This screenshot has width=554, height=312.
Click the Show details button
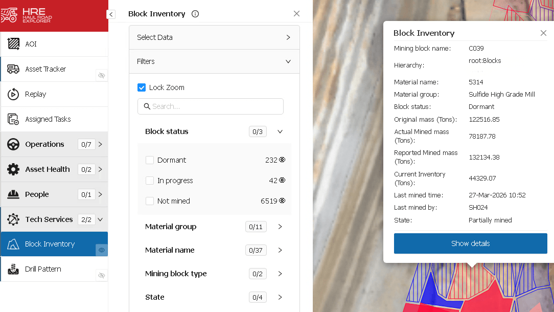tap(470, 243)
